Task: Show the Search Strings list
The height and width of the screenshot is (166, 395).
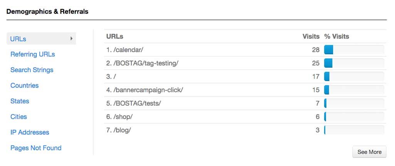Action: pos(32,70)
